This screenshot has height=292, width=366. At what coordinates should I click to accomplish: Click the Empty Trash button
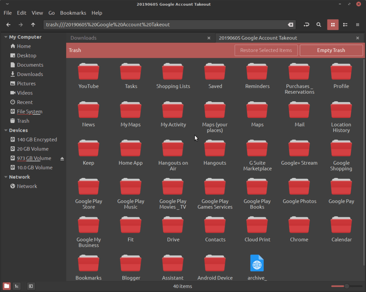click(x=331, y=50)
